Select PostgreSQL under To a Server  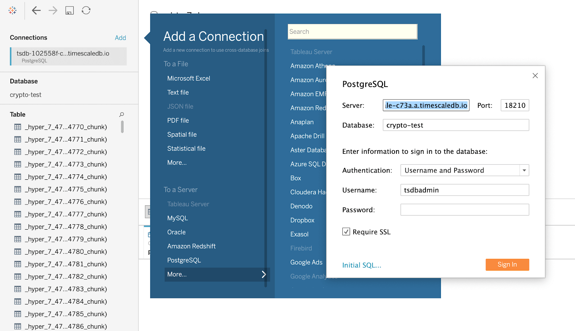point(184,260)
